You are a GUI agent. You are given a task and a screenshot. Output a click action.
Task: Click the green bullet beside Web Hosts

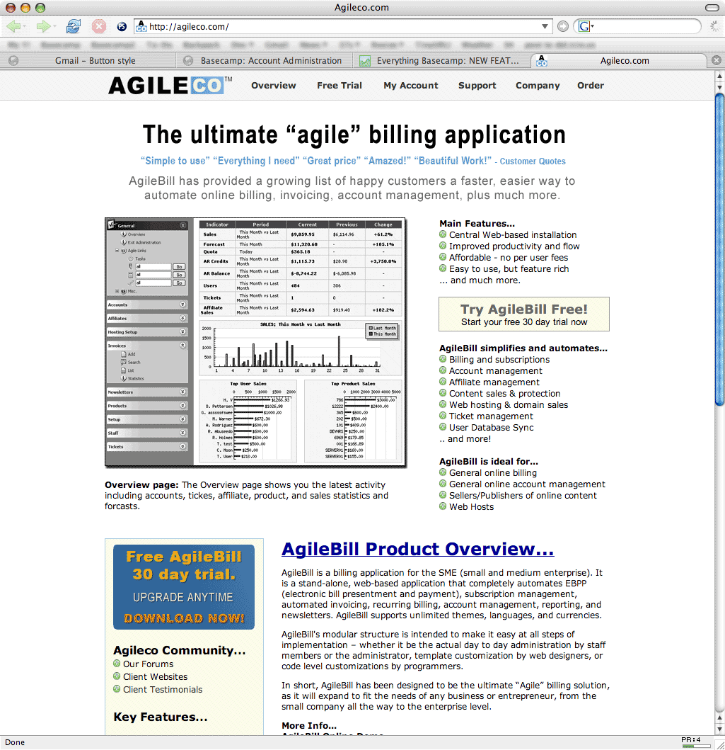[x=443, y=506]
